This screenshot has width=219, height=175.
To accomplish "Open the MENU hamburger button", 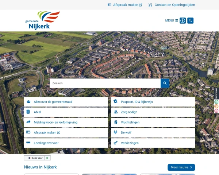I will (172, 20).
